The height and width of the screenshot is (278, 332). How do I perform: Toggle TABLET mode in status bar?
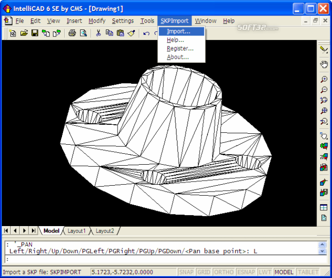pyautogui.click(x=308, y=272)
